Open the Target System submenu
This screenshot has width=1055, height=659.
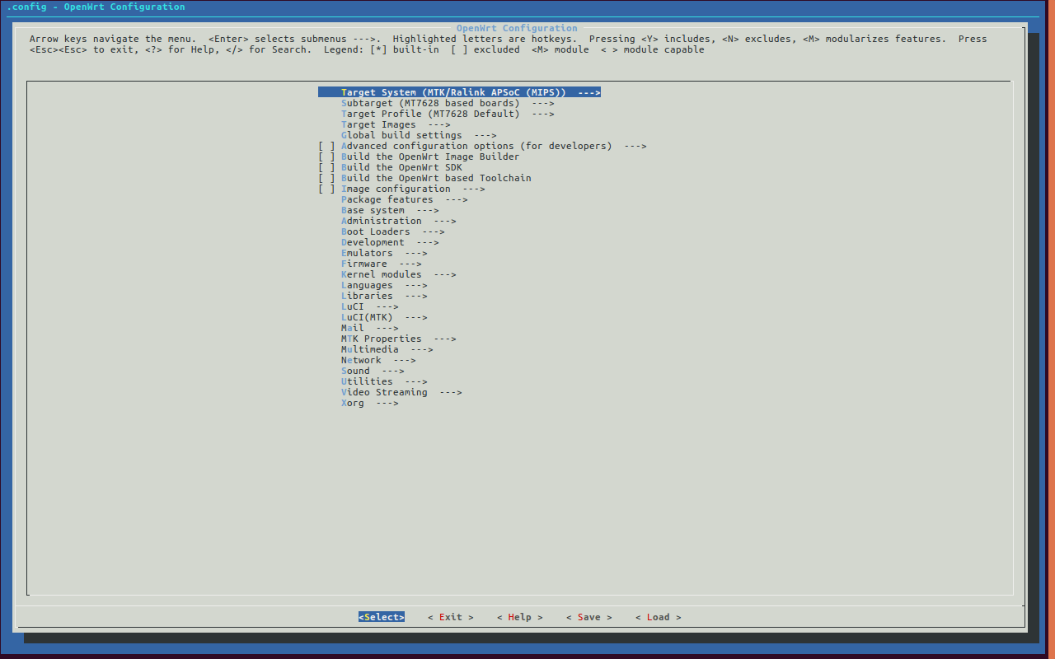(x=458, y=91)
